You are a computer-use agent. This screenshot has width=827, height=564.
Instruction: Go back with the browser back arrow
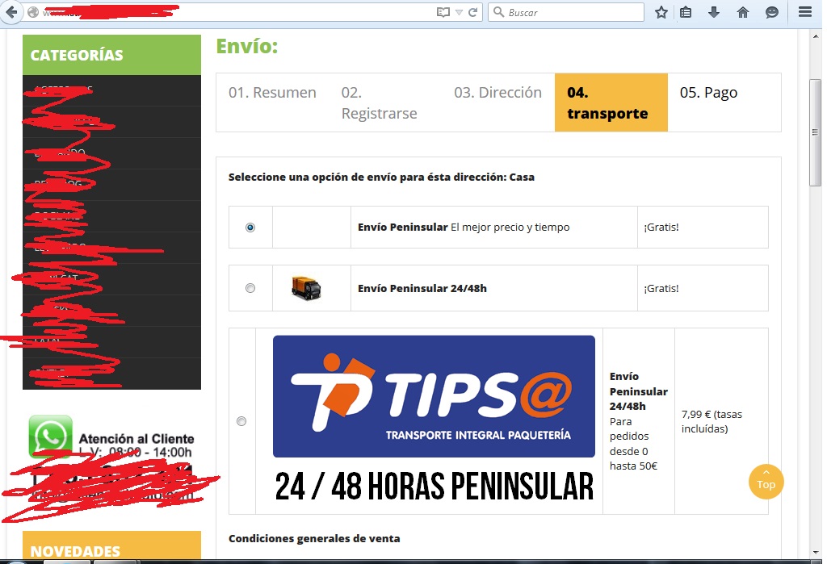pyautogui.click(x=11, y=11)
